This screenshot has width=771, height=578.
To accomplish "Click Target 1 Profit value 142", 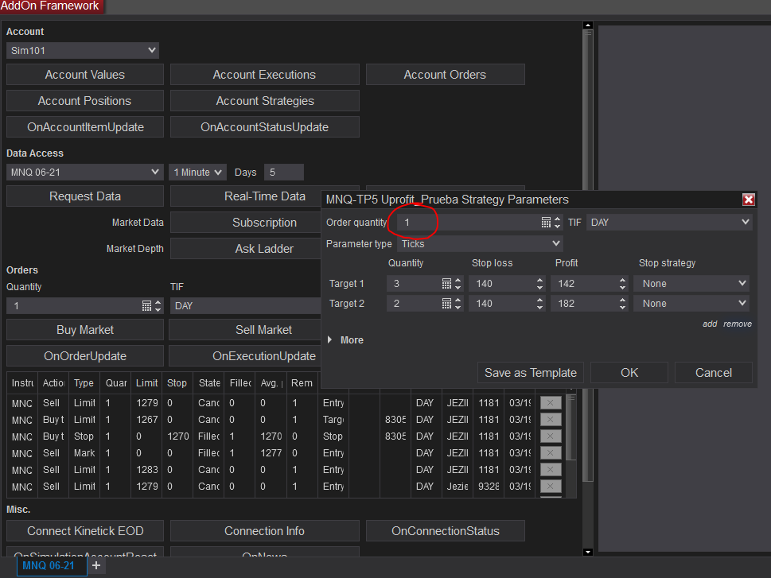I will [585, 284].
